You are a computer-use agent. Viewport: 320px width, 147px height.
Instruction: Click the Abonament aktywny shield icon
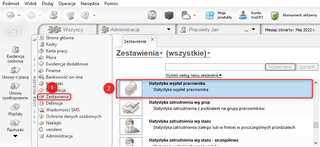click(x=275, y=15)
